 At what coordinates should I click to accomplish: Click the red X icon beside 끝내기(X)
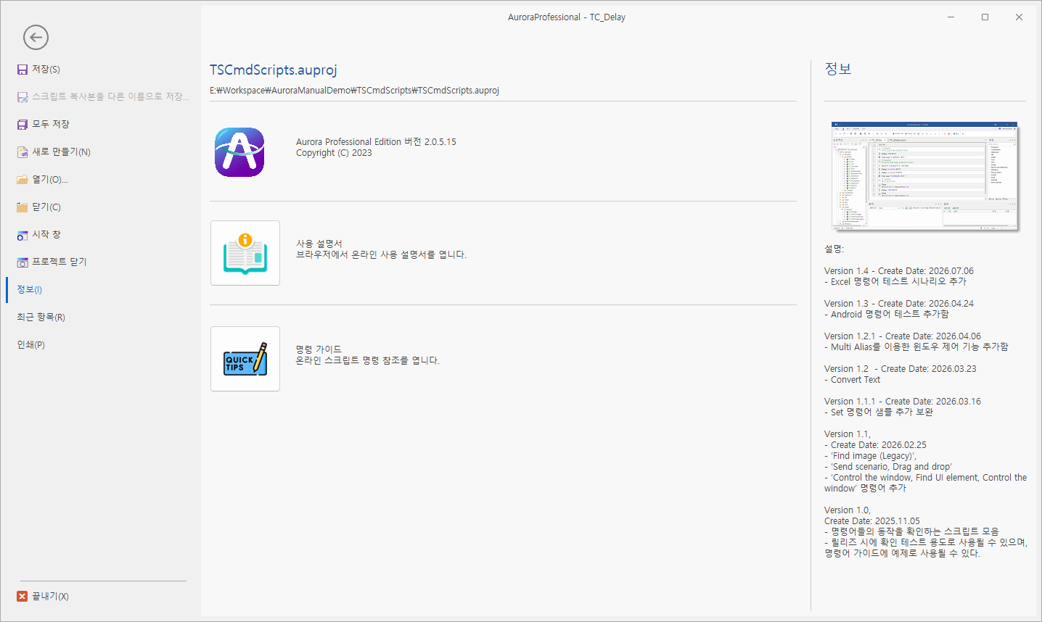22,596
